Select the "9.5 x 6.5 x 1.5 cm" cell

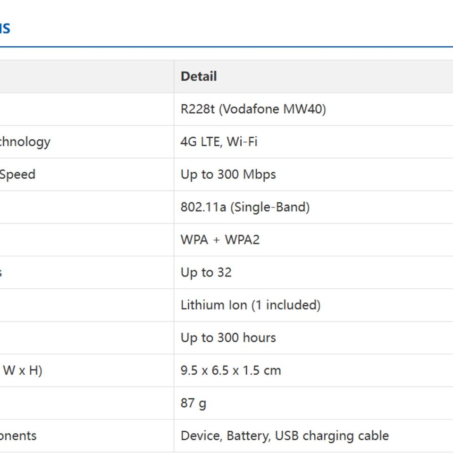[231, 370]
